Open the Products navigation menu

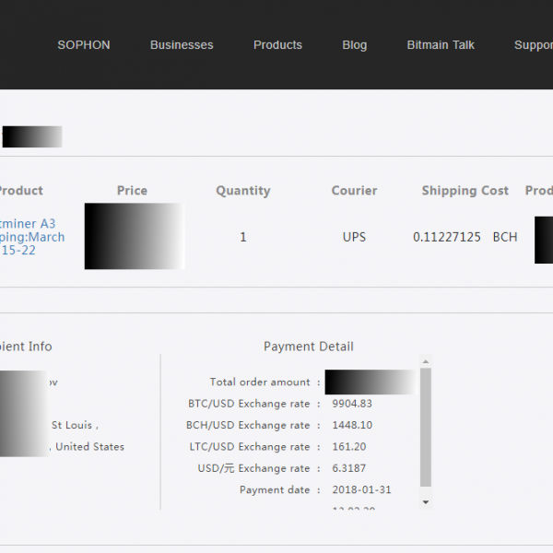tap(277, 44)
